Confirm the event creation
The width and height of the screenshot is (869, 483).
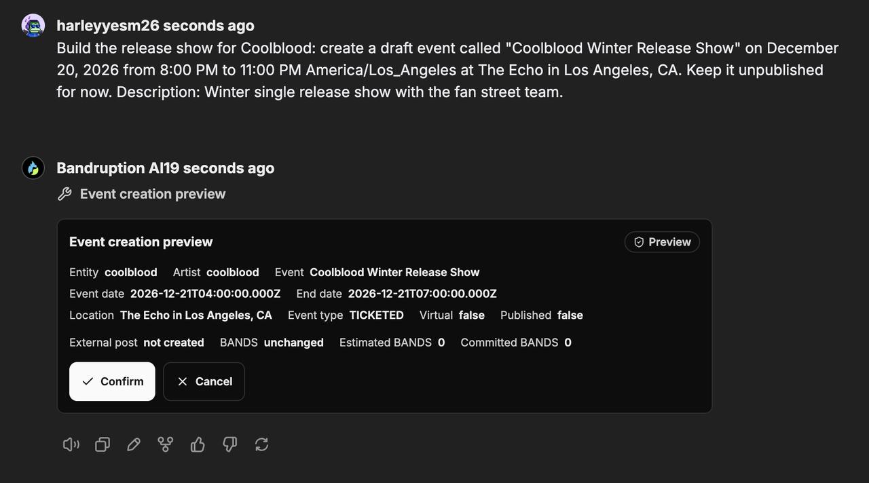coord(112,381)
